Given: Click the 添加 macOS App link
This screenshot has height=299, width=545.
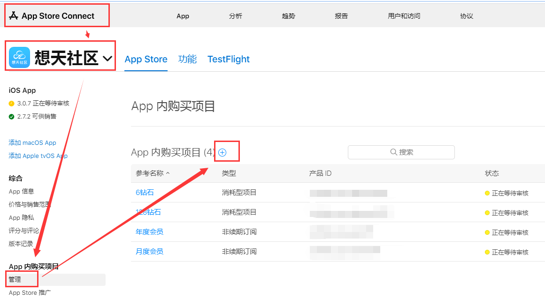Looking at the screenshot, I should coord(32,142).
